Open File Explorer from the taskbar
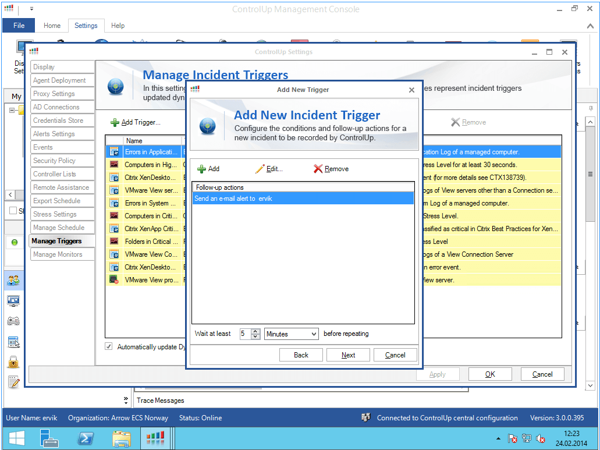Image resolution: width=600 pixels, height=450 pixels. pyautogui.click(x=122, y=438)
